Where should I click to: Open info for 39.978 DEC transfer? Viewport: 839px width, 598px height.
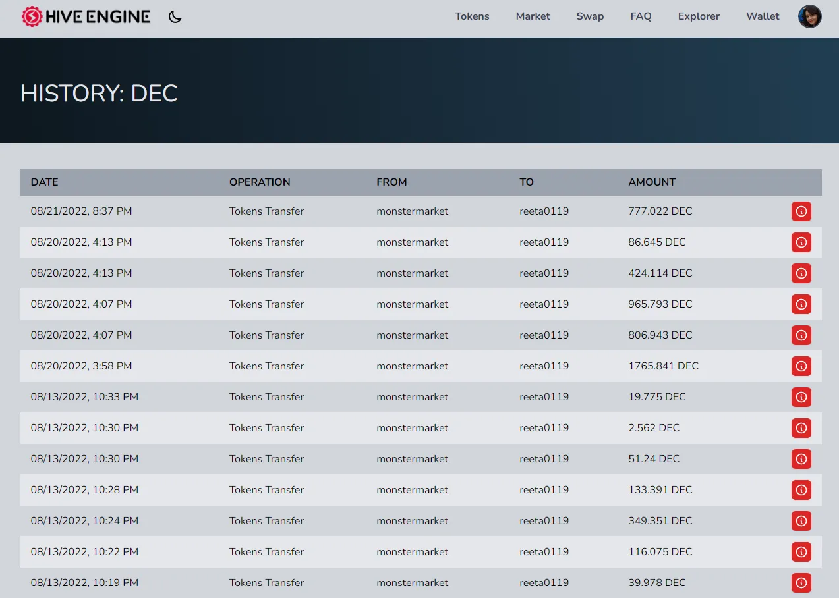pyautogui.click(x=801, y=583)
